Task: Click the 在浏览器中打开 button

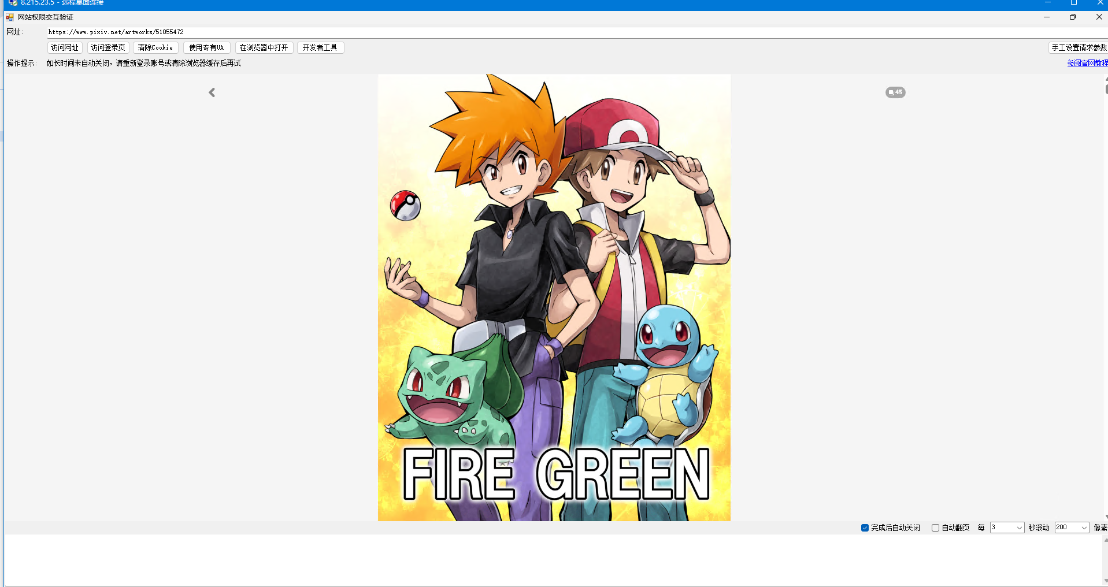Action: (x=264, y=47)
